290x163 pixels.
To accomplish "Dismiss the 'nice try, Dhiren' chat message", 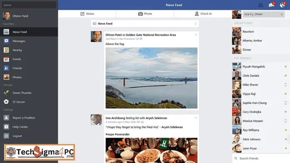I will click(x=282, y=15).
